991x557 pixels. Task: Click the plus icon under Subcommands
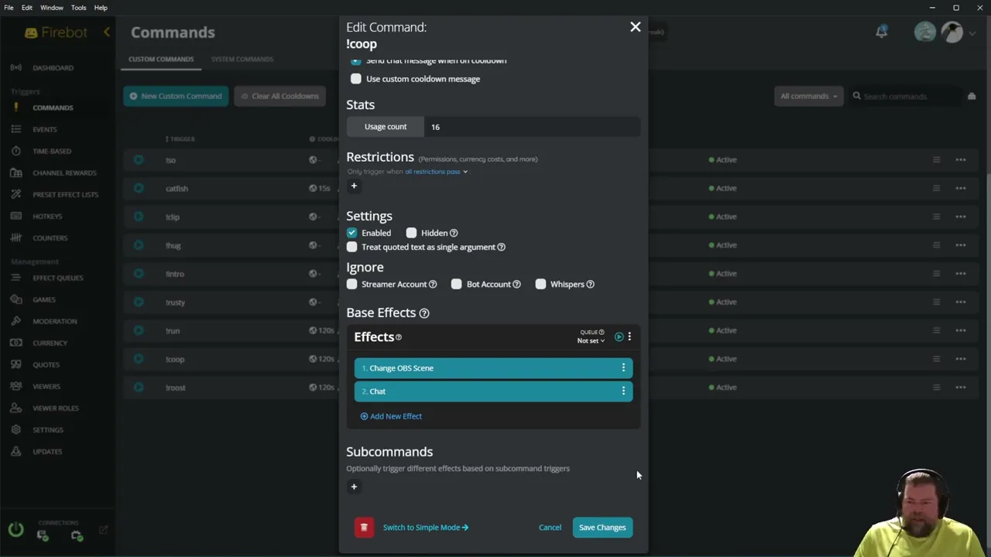[x=354, y=487]
